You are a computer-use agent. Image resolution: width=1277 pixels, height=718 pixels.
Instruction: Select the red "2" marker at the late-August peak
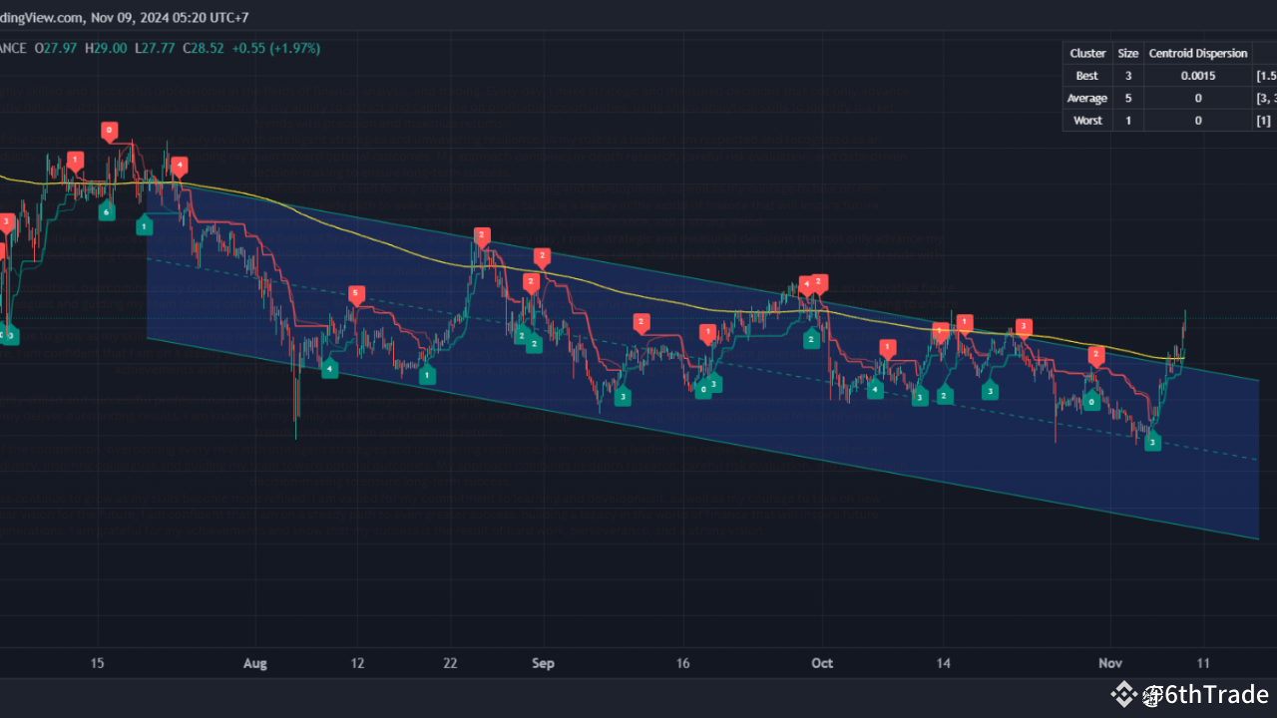[x=482, y=237]
